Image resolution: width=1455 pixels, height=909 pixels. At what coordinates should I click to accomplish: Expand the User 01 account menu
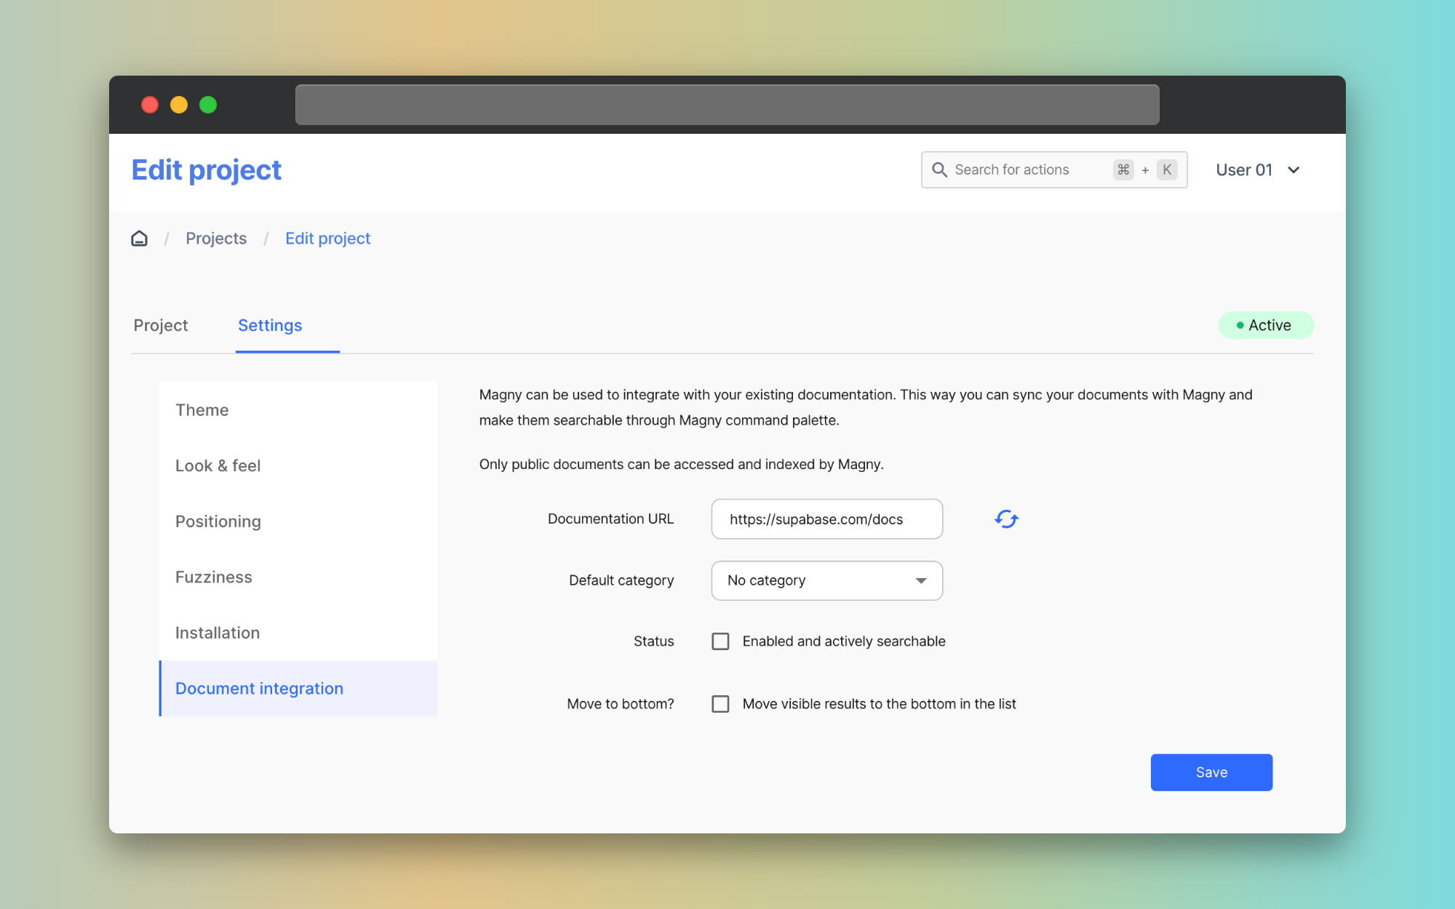(x=1258, y=170)
